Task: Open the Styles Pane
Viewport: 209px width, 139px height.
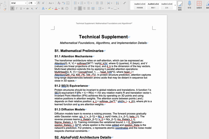Action: 180,5
